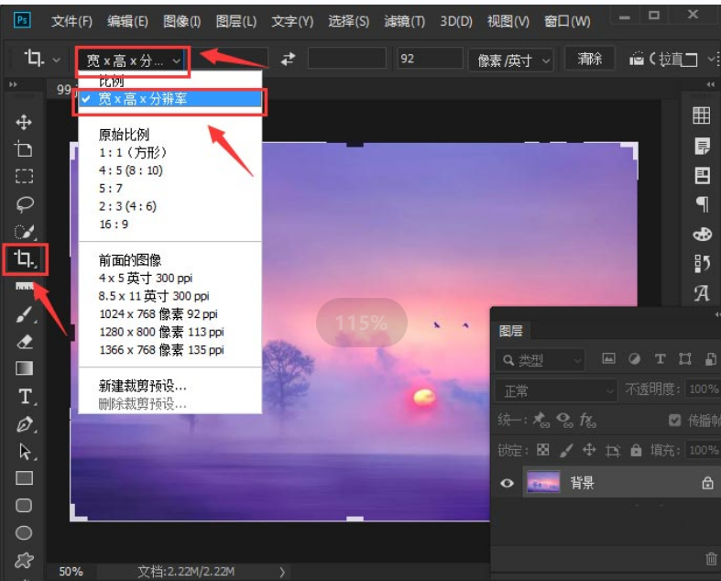This screenshot has width=721, height=581.
Task: Click the resolution field showing 92
Action: (x=430, y=59)
